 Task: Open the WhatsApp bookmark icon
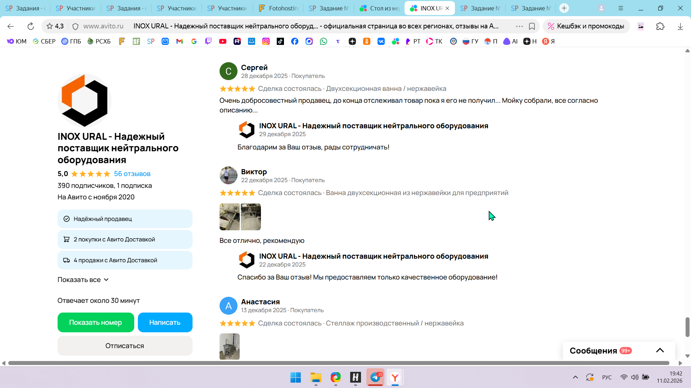click(324, 41)
